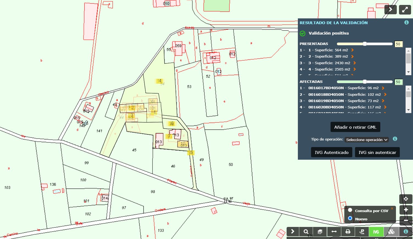Click yellow parcel label 15 on map
Image resolution: width=413 pixels, height=239 pixels.
pyautogui.click(x=191, y=153)
